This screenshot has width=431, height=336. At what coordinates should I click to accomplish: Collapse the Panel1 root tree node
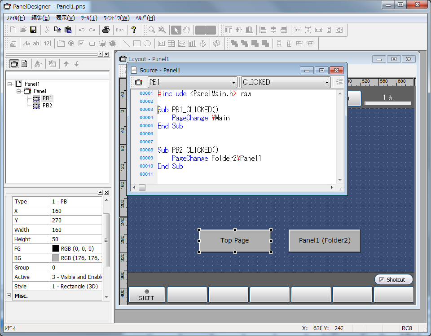tap(10, 84)
